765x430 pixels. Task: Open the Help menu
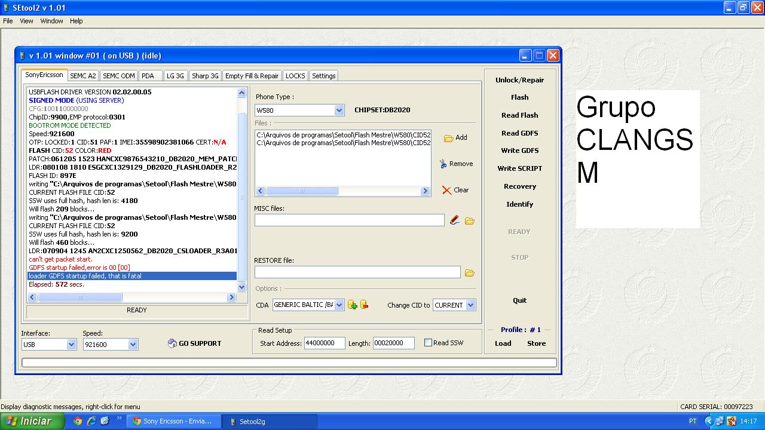[x=76, y=21]
